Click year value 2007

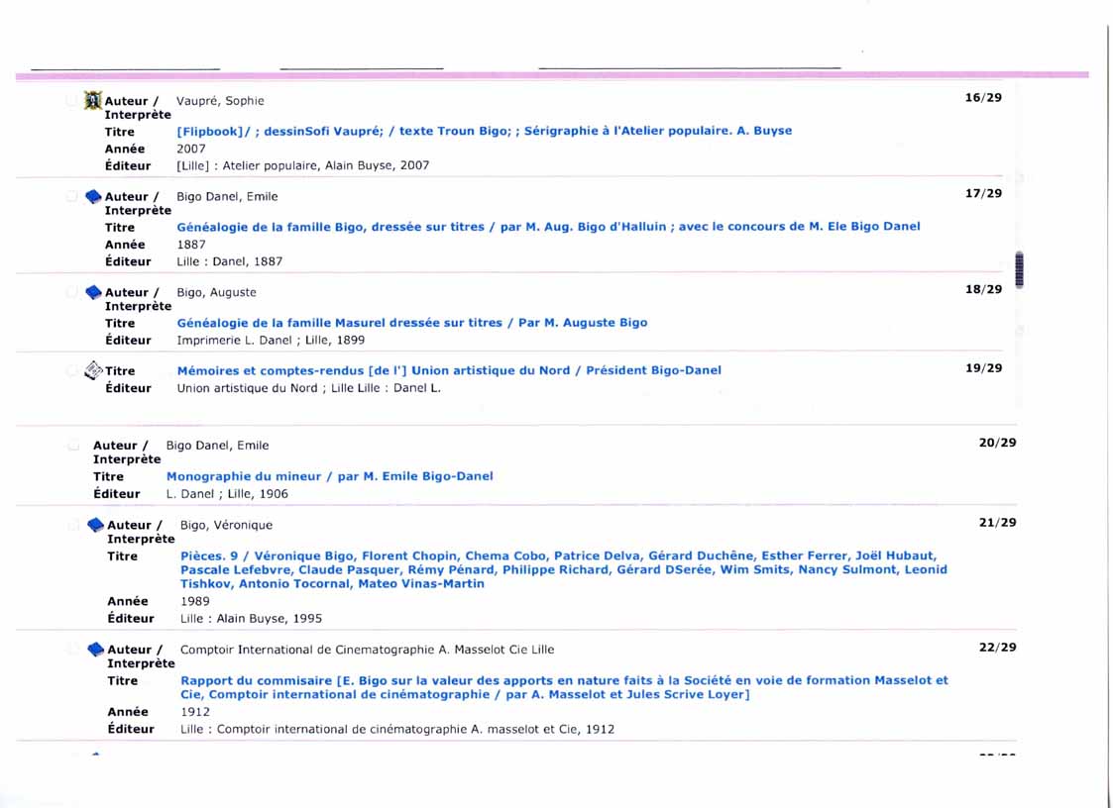click(x=191, y=149)
